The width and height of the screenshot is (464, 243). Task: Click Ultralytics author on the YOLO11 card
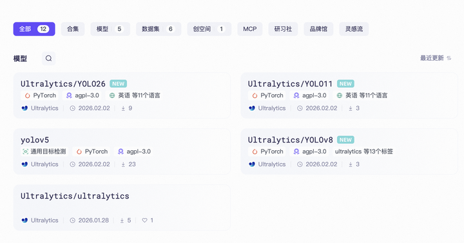(267, 108)
